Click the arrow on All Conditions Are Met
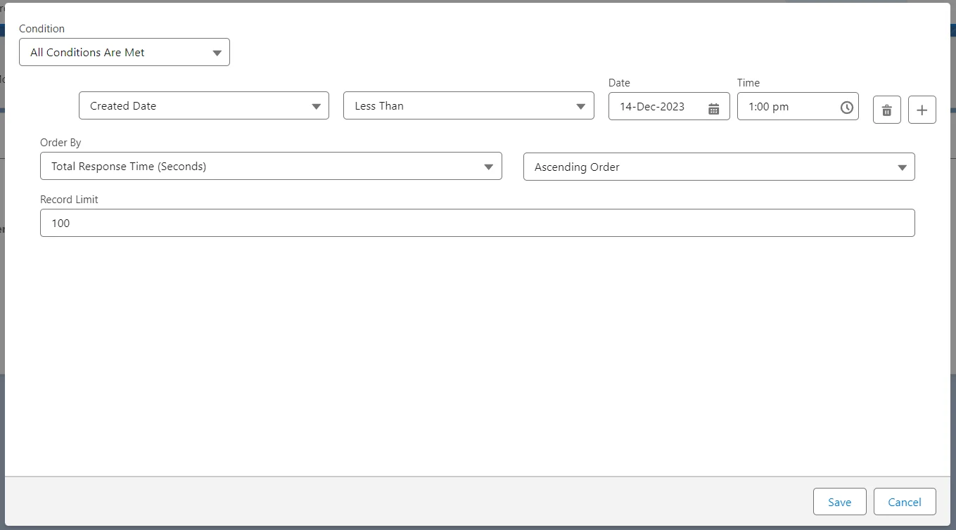Image resolution: width=956 pixels, height=530 pixels. (217, 53)
